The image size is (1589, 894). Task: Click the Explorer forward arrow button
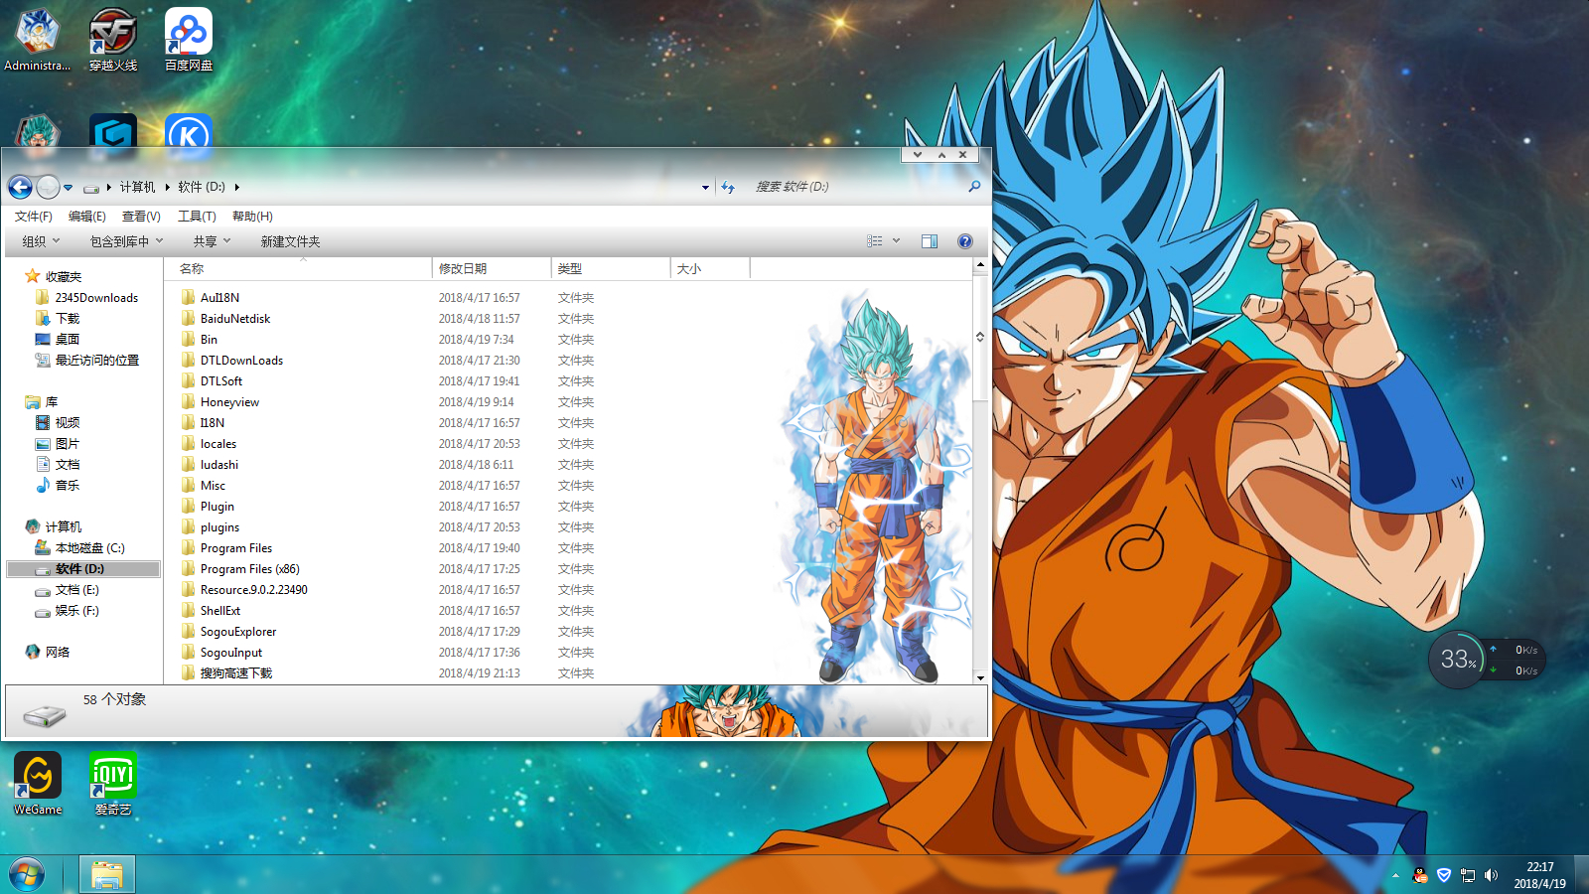[48, 187]
